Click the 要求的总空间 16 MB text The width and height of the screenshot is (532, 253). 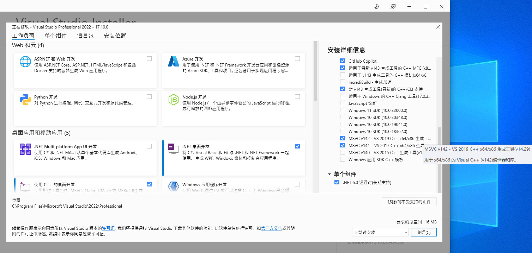417,222
